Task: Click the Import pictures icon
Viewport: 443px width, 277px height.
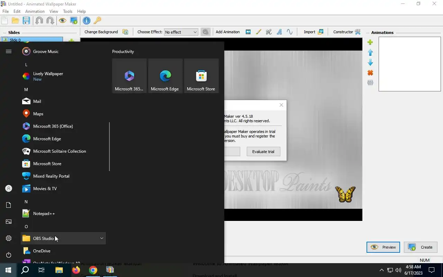Action: coord(320,32)
